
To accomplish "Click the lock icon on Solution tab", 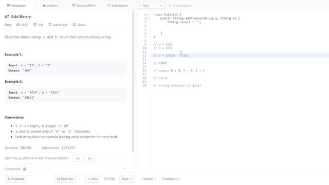I will (x=44, y=6).
